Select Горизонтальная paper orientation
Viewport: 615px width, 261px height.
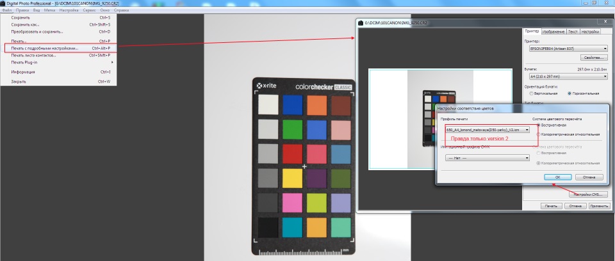[583, 93]
